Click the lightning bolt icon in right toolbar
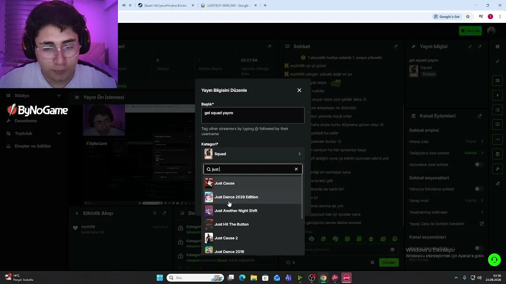Screen dimensions: 506x284 tap(497, 95)
